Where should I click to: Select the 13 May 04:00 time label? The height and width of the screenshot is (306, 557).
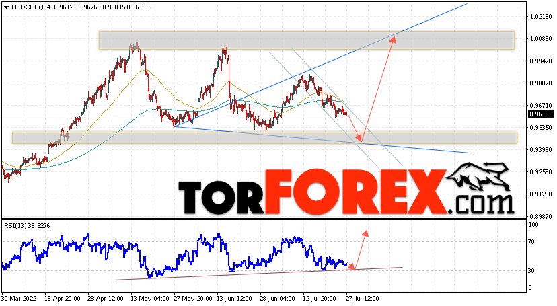(149, 299)
